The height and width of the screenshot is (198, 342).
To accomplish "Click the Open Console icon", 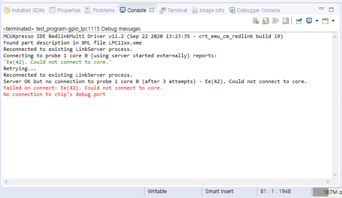I will pos(325,21).
